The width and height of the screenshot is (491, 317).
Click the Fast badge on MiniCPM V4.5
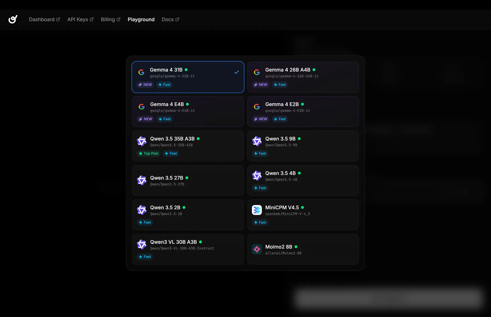pos(260,222)
